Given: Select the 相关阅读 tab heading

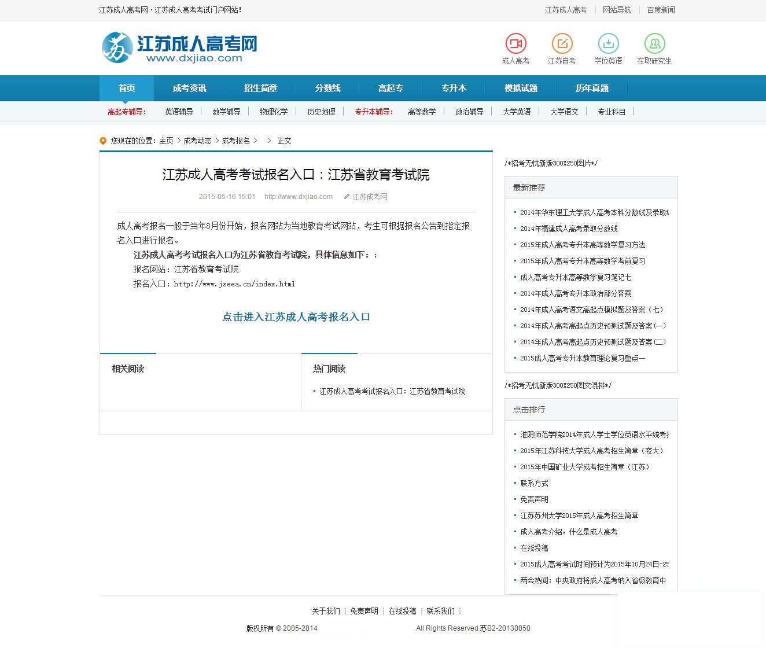Looking at the screenshot, I should (128, 369).
